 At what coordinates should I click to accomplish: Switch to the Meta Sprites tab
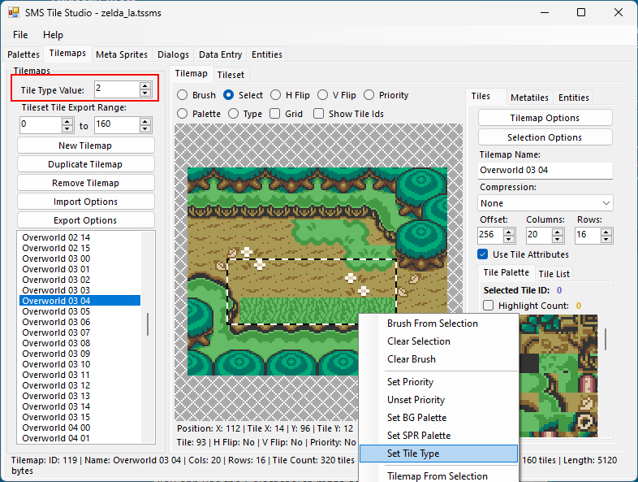pos(122,54)
